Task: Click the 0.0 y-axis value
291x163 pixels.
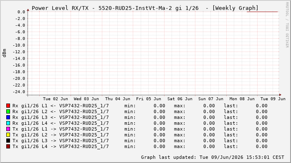Action: [21, 12]
